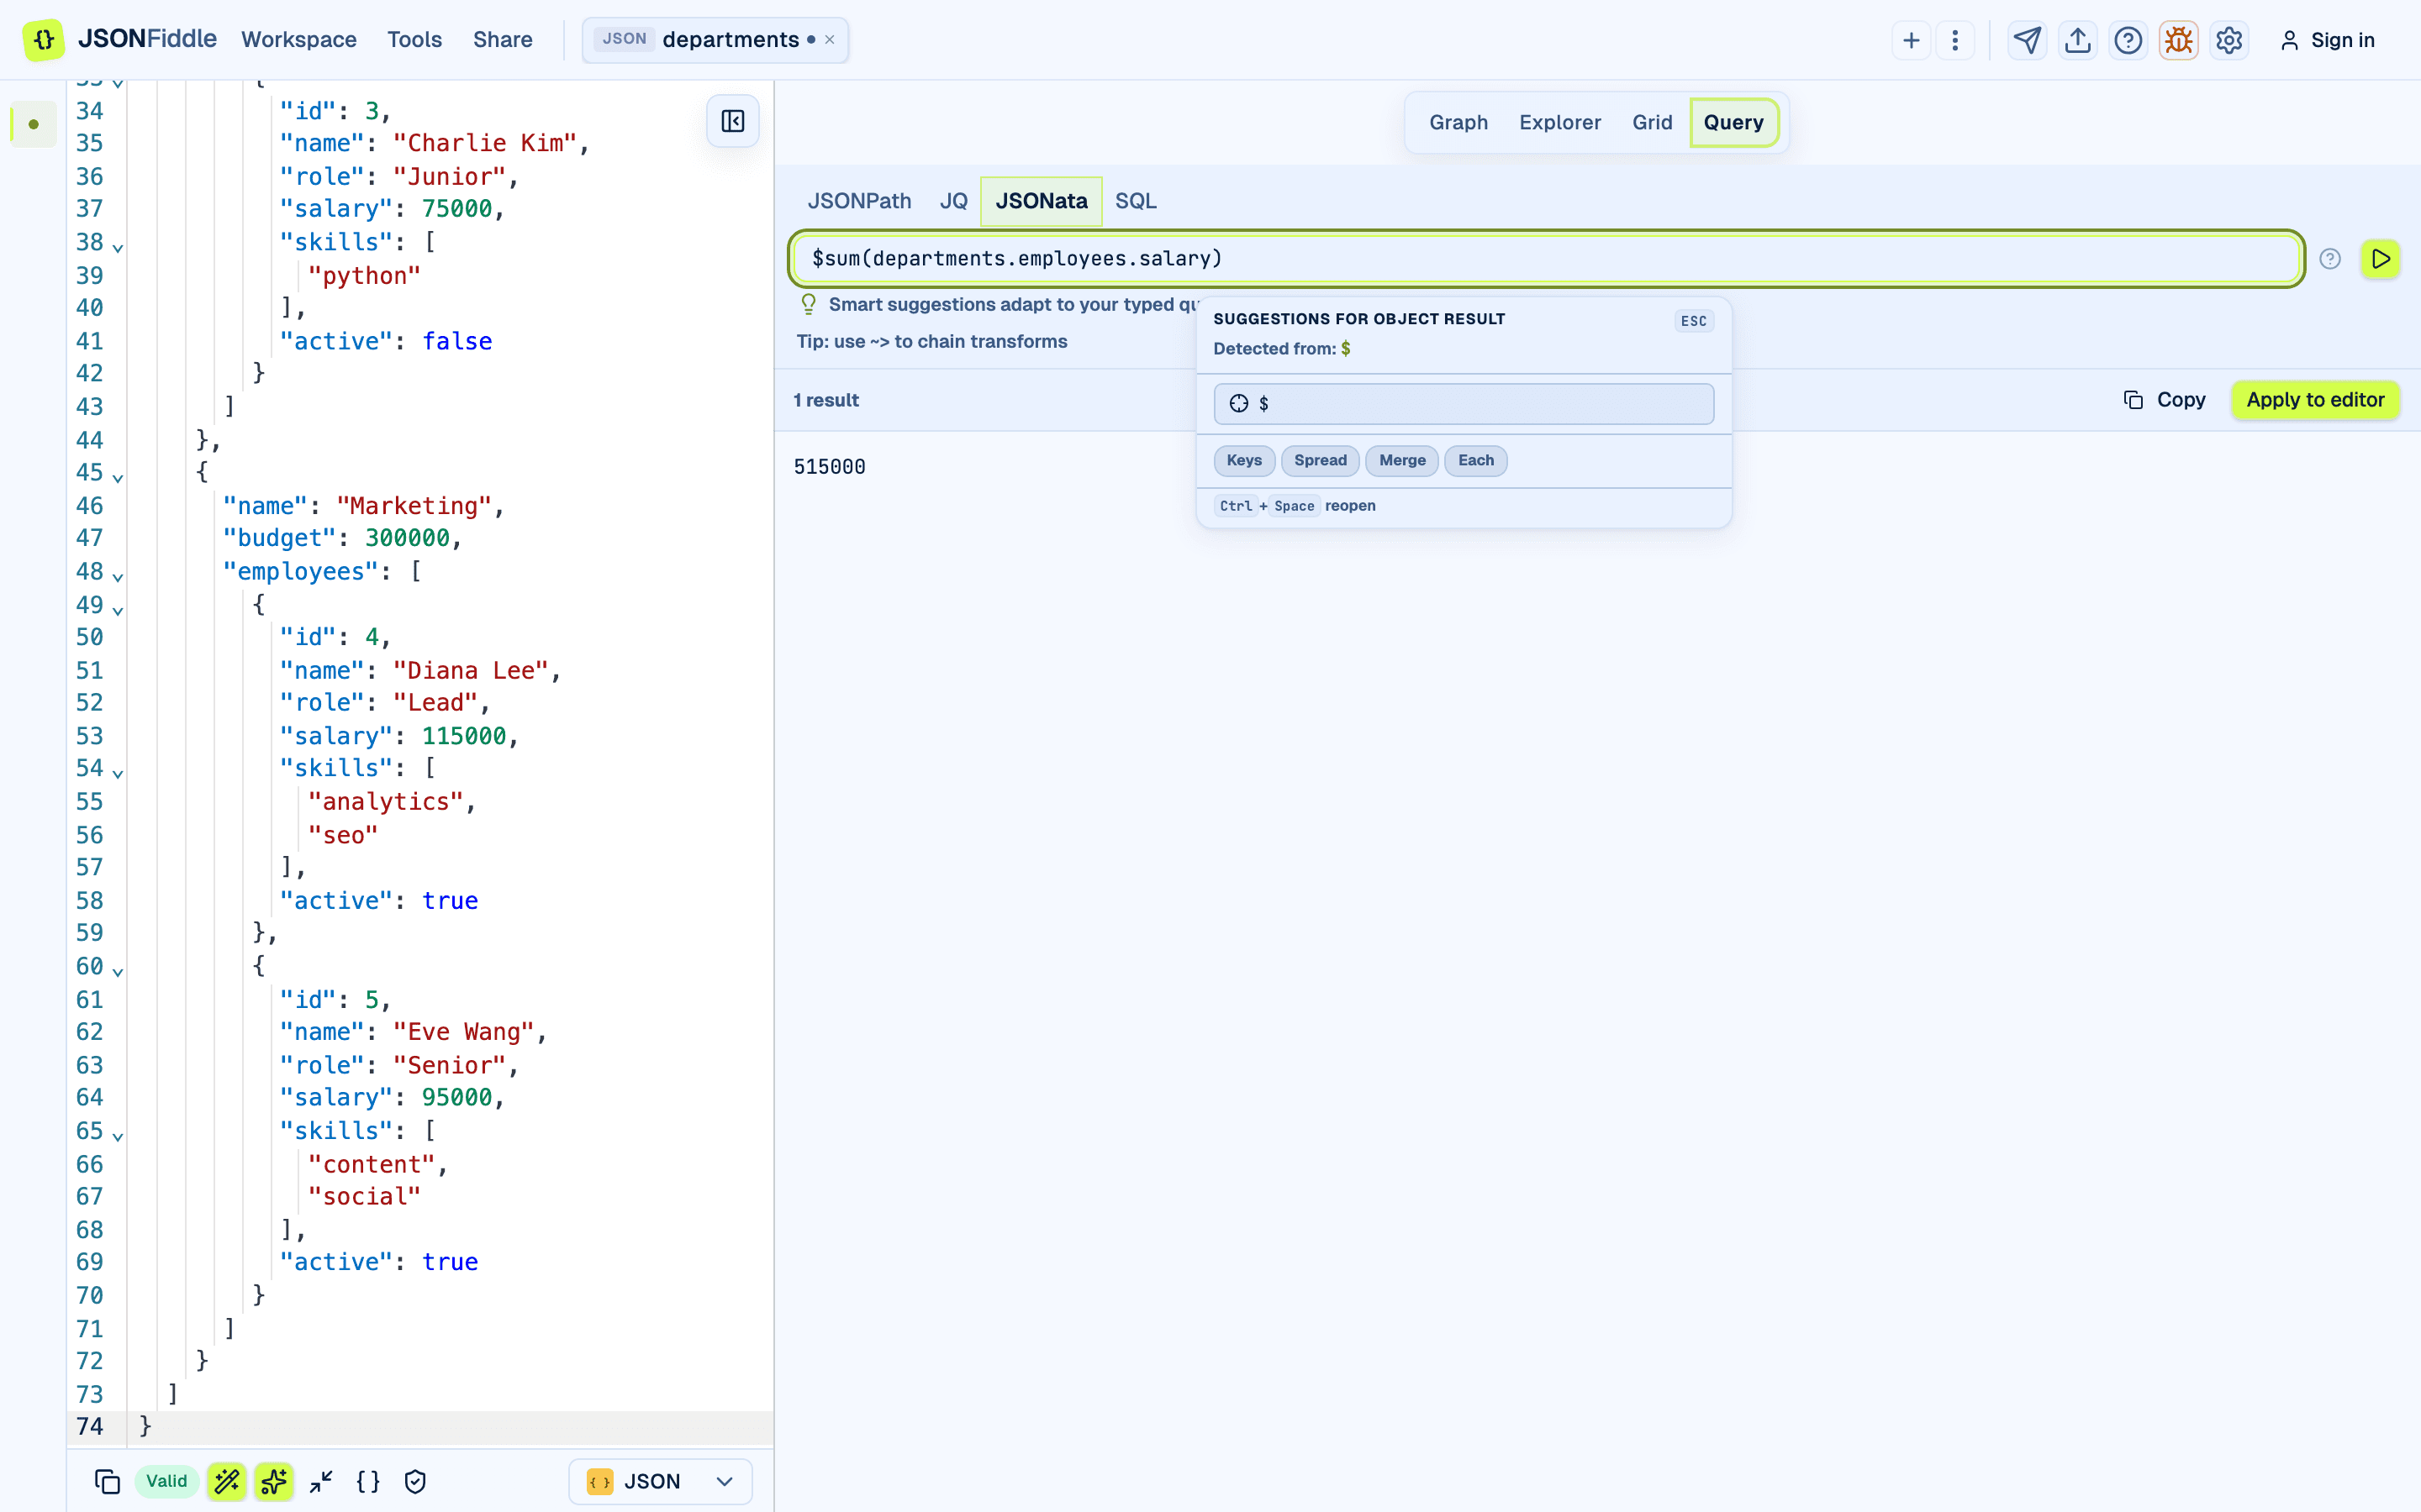Click the magic wand format icon
The width and height of the screenshot is (2421, 1512).
tap(227, 1481)
